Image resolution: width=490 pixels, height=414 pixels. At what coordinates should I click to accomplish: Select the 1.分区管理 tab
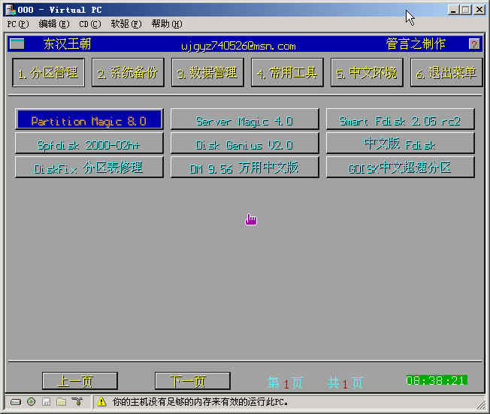[x=48, y=73]
